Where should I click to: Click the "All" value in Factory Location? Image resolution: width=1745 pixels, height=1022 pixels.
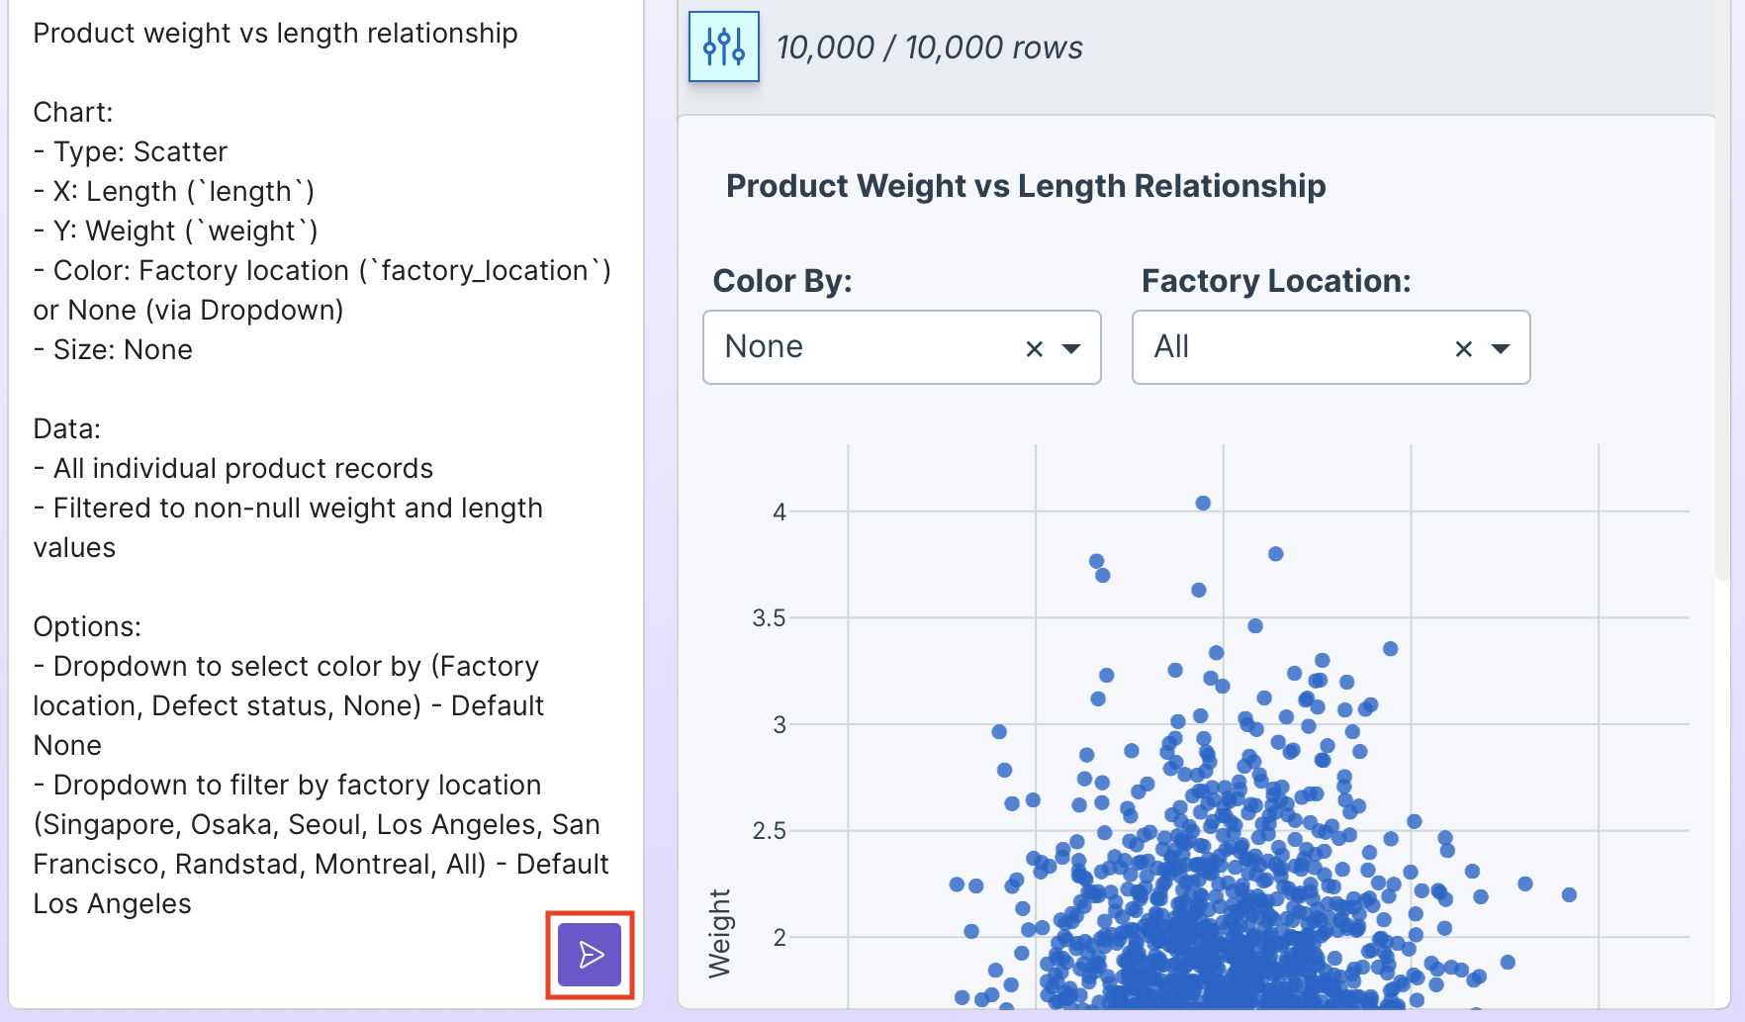1171,347
